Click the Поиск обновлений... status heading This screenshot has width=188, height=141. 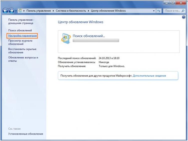(89, 36)
